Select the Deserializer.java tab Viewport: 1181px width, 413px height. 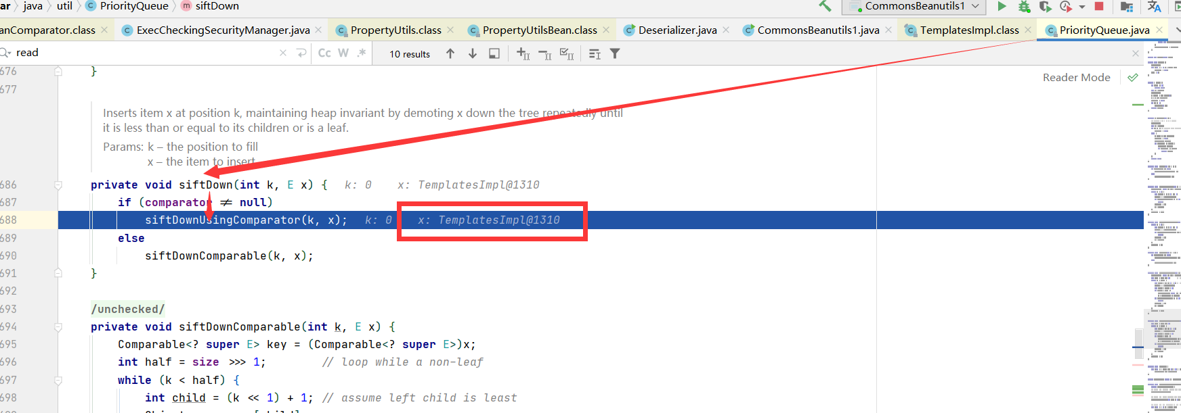click(x=677, y=30)
